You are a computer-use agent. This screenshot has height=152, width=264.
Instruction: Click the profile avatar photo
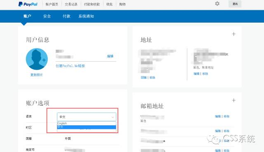pos(37,59)
